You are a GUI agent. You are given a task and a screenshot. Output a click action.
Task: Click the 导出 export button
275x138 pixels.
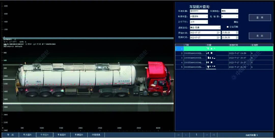10,135
